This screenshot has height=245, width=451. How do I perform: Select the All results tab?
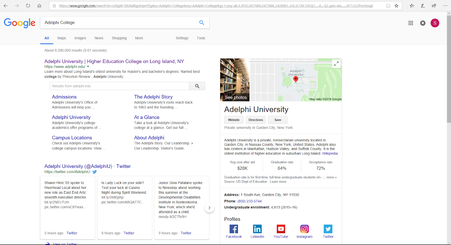[47, 38]
